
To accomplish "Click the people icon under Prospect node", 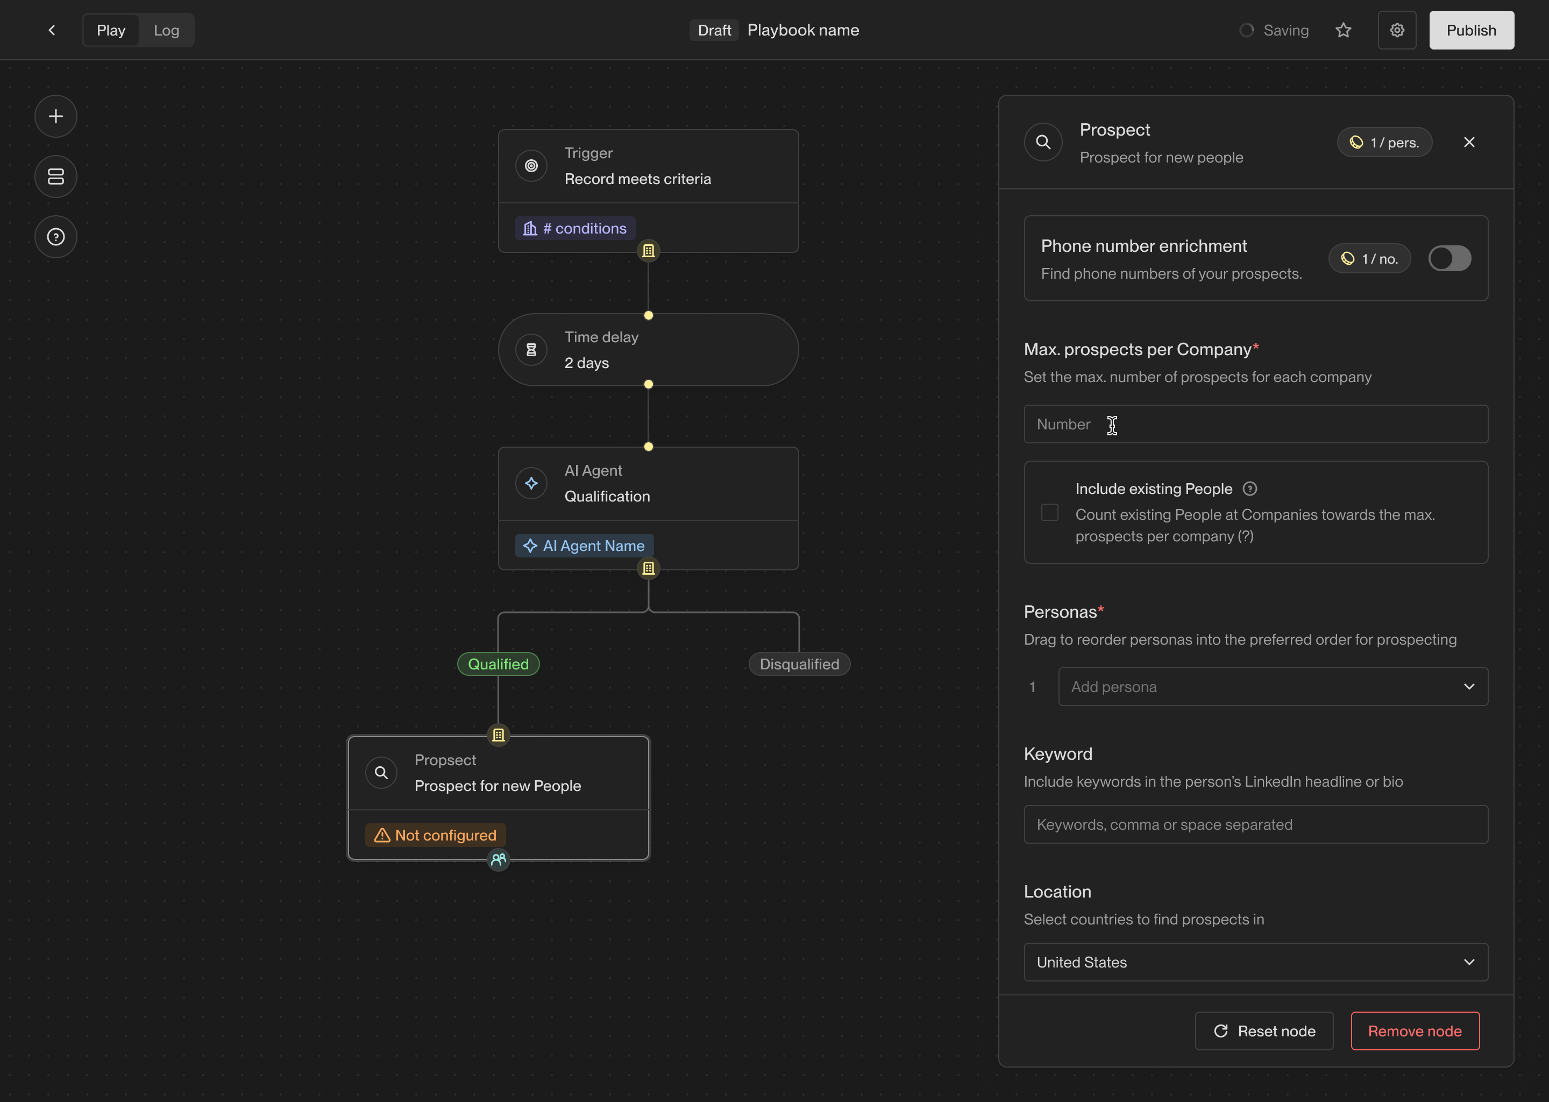I will (x=499, y=860).
